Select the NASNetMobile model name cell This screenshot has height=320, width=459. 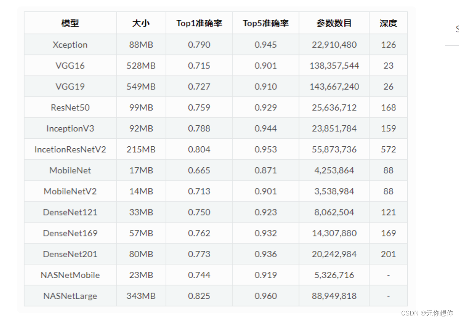[70, 275]
